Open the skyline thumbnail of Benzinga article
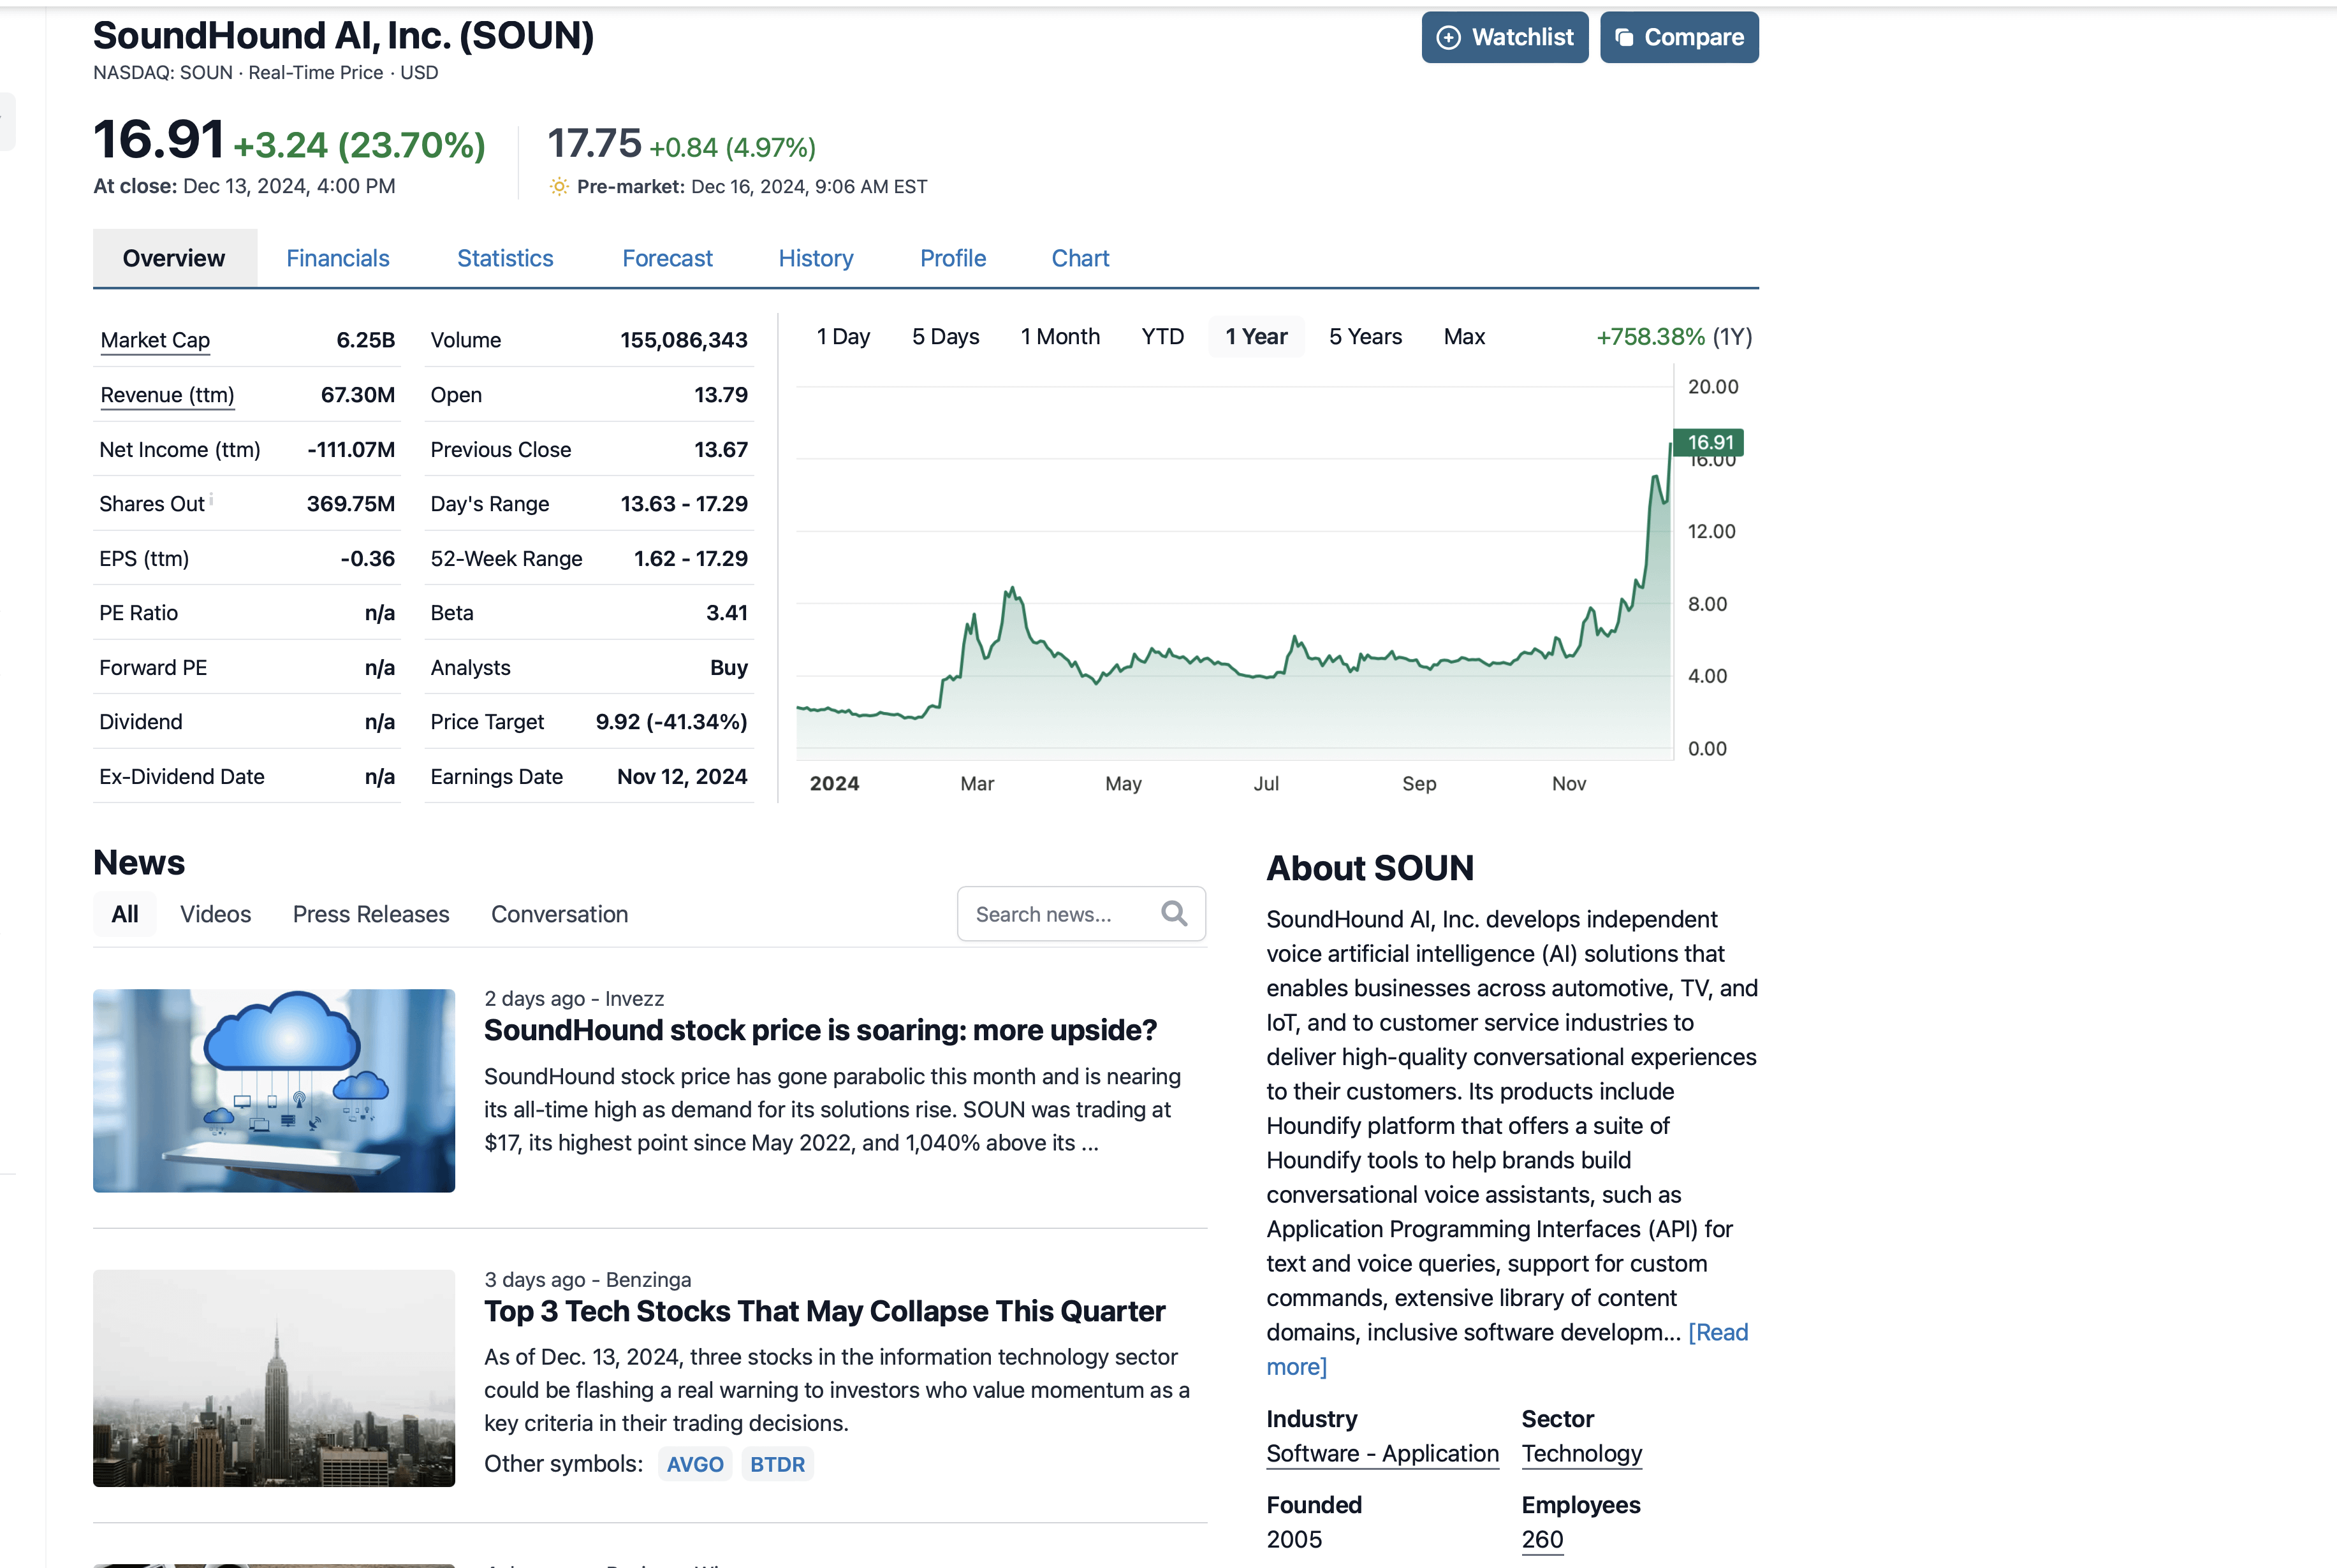Screen dimensions: 2337x1568 274,1378
